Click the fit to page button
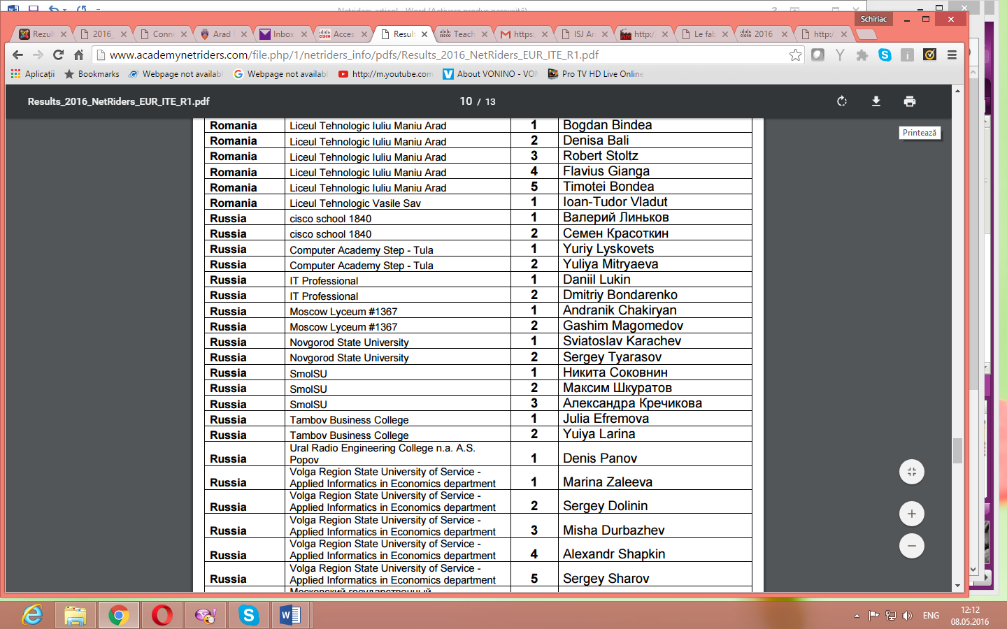1007x629 pixels. click(911, 472)
